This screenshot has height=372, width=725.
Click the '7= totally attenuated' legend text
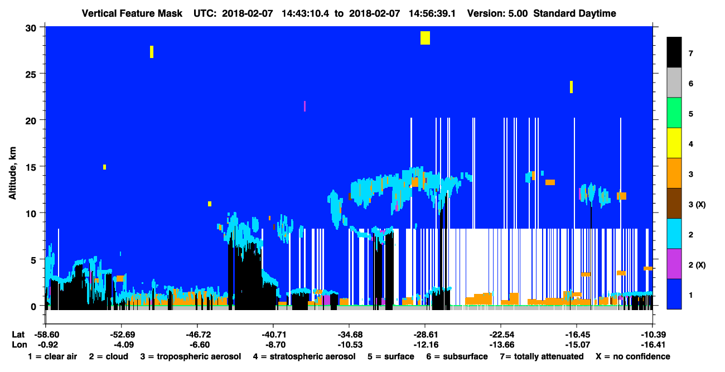[542, 356]
